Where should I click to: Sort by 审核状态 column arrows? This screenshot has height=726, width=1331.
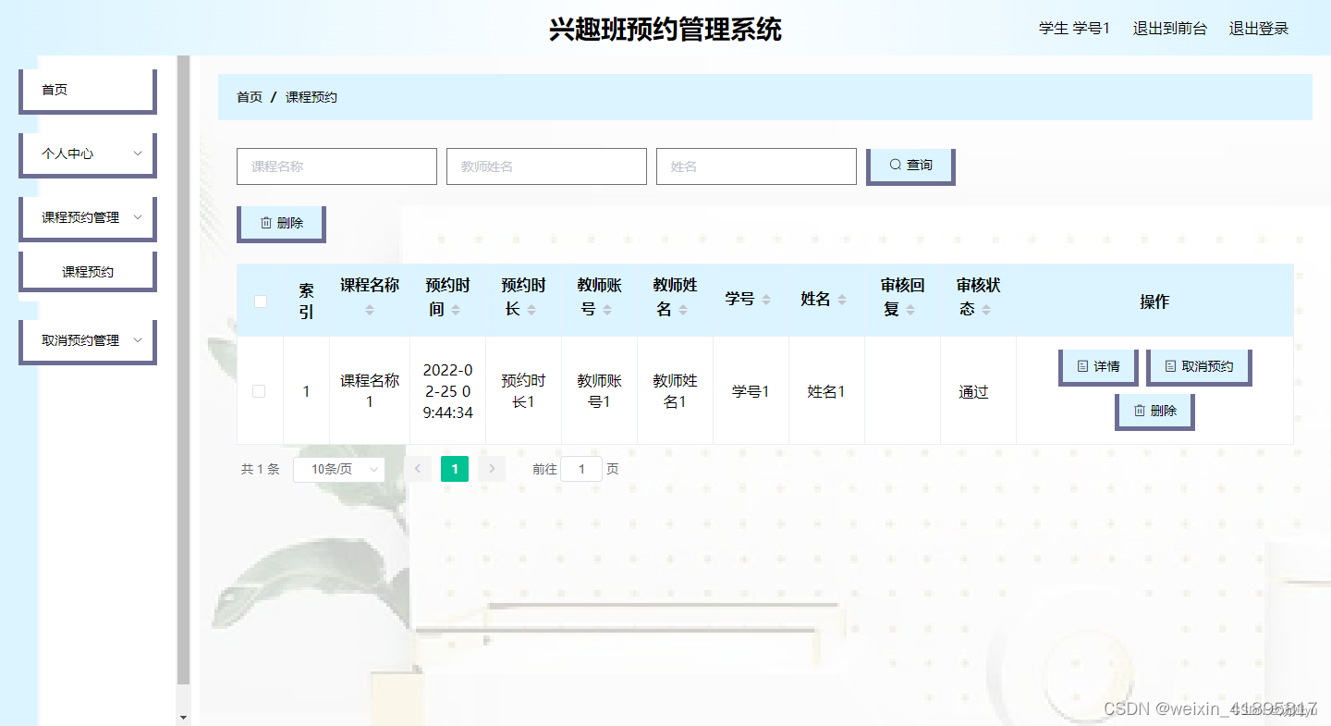986,310
